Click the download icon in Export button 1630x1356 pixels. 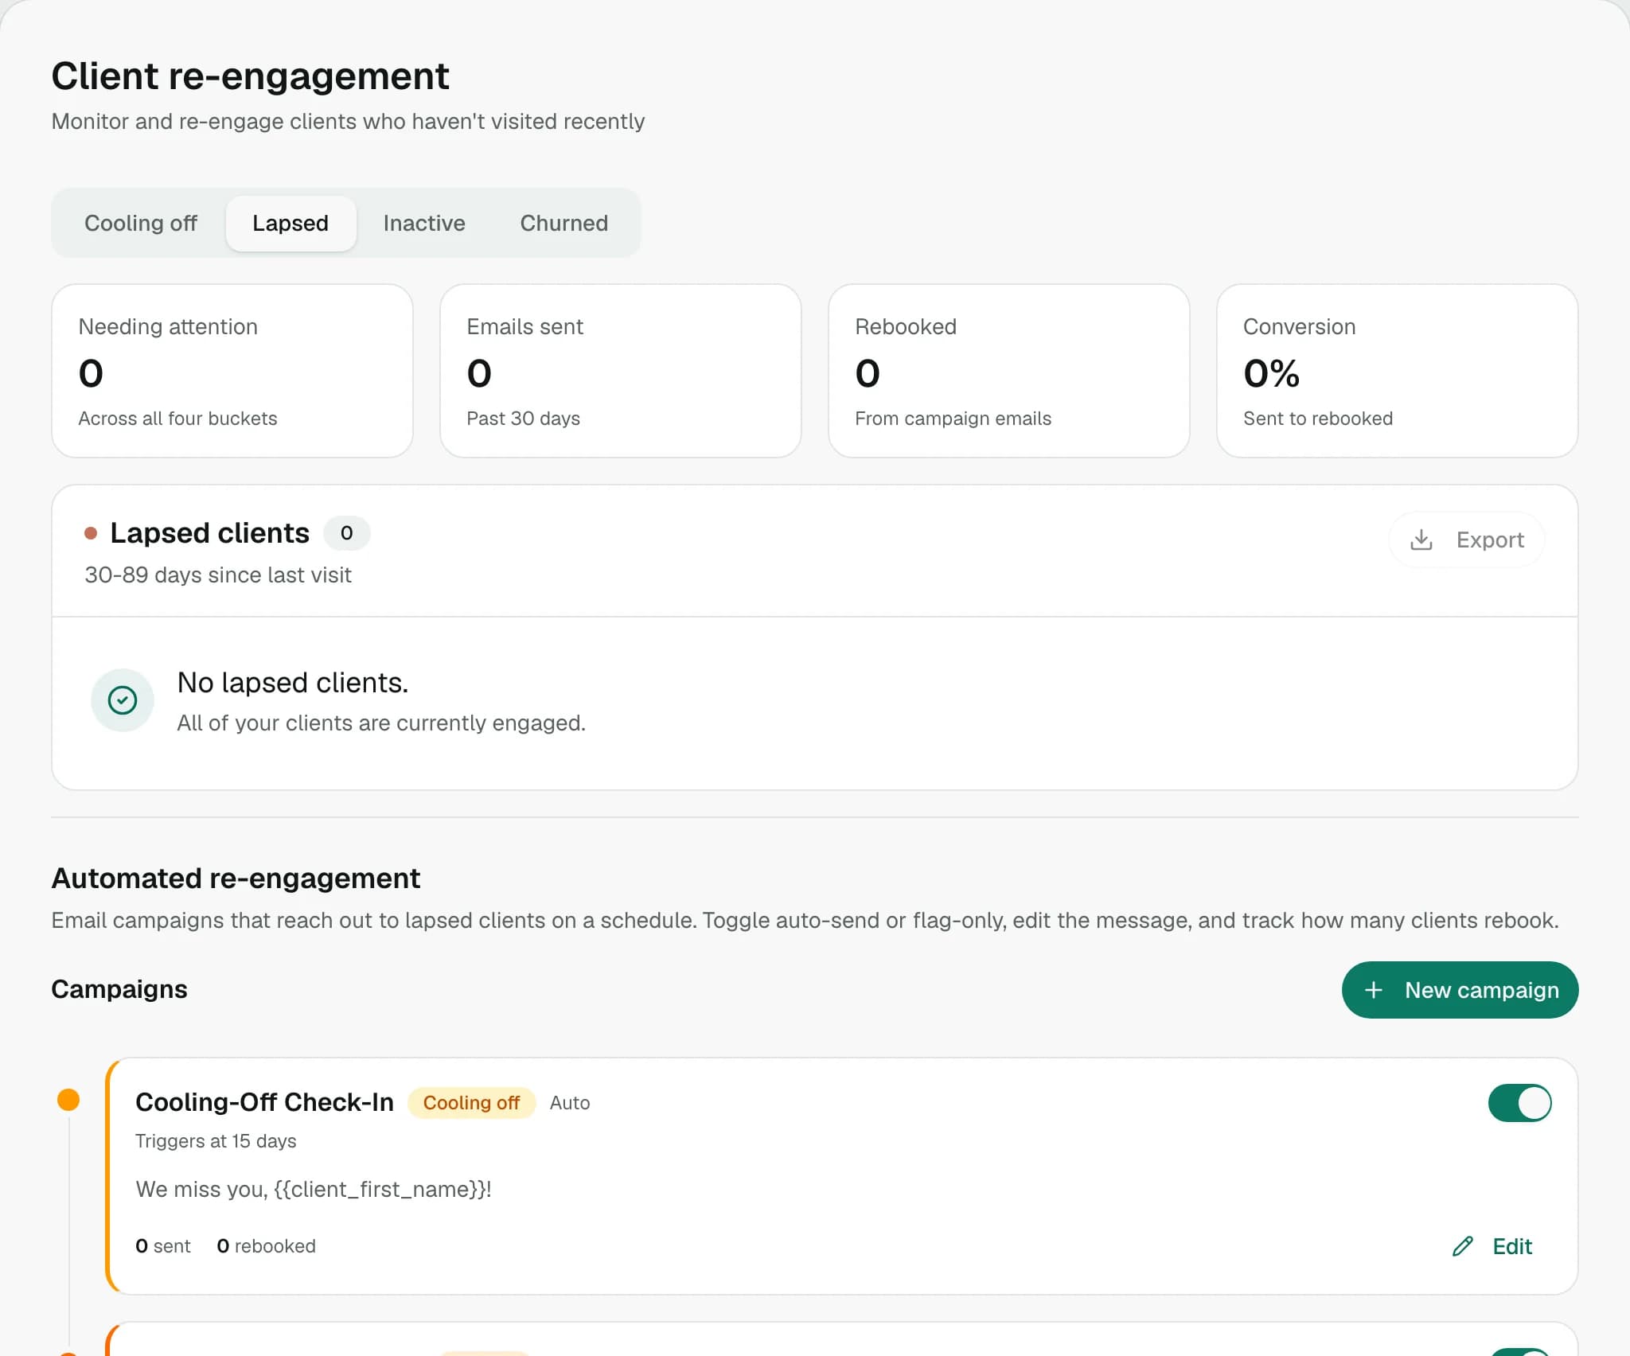pyautogui.click(x=1421, y=540)
